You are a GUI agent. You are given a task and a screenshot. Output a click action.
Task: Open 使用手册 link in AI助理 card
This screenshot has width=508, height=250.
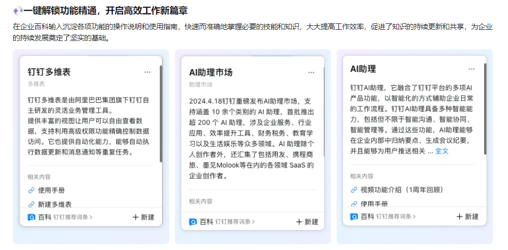[374, 204]
